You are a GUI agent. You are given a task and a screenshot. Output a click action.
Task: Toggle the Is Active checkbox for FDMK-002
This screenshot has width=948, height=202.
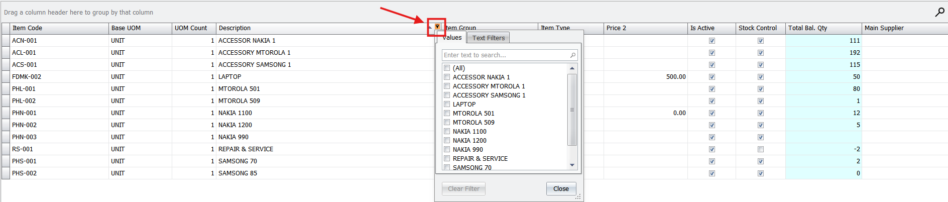(x=712, y=77)
